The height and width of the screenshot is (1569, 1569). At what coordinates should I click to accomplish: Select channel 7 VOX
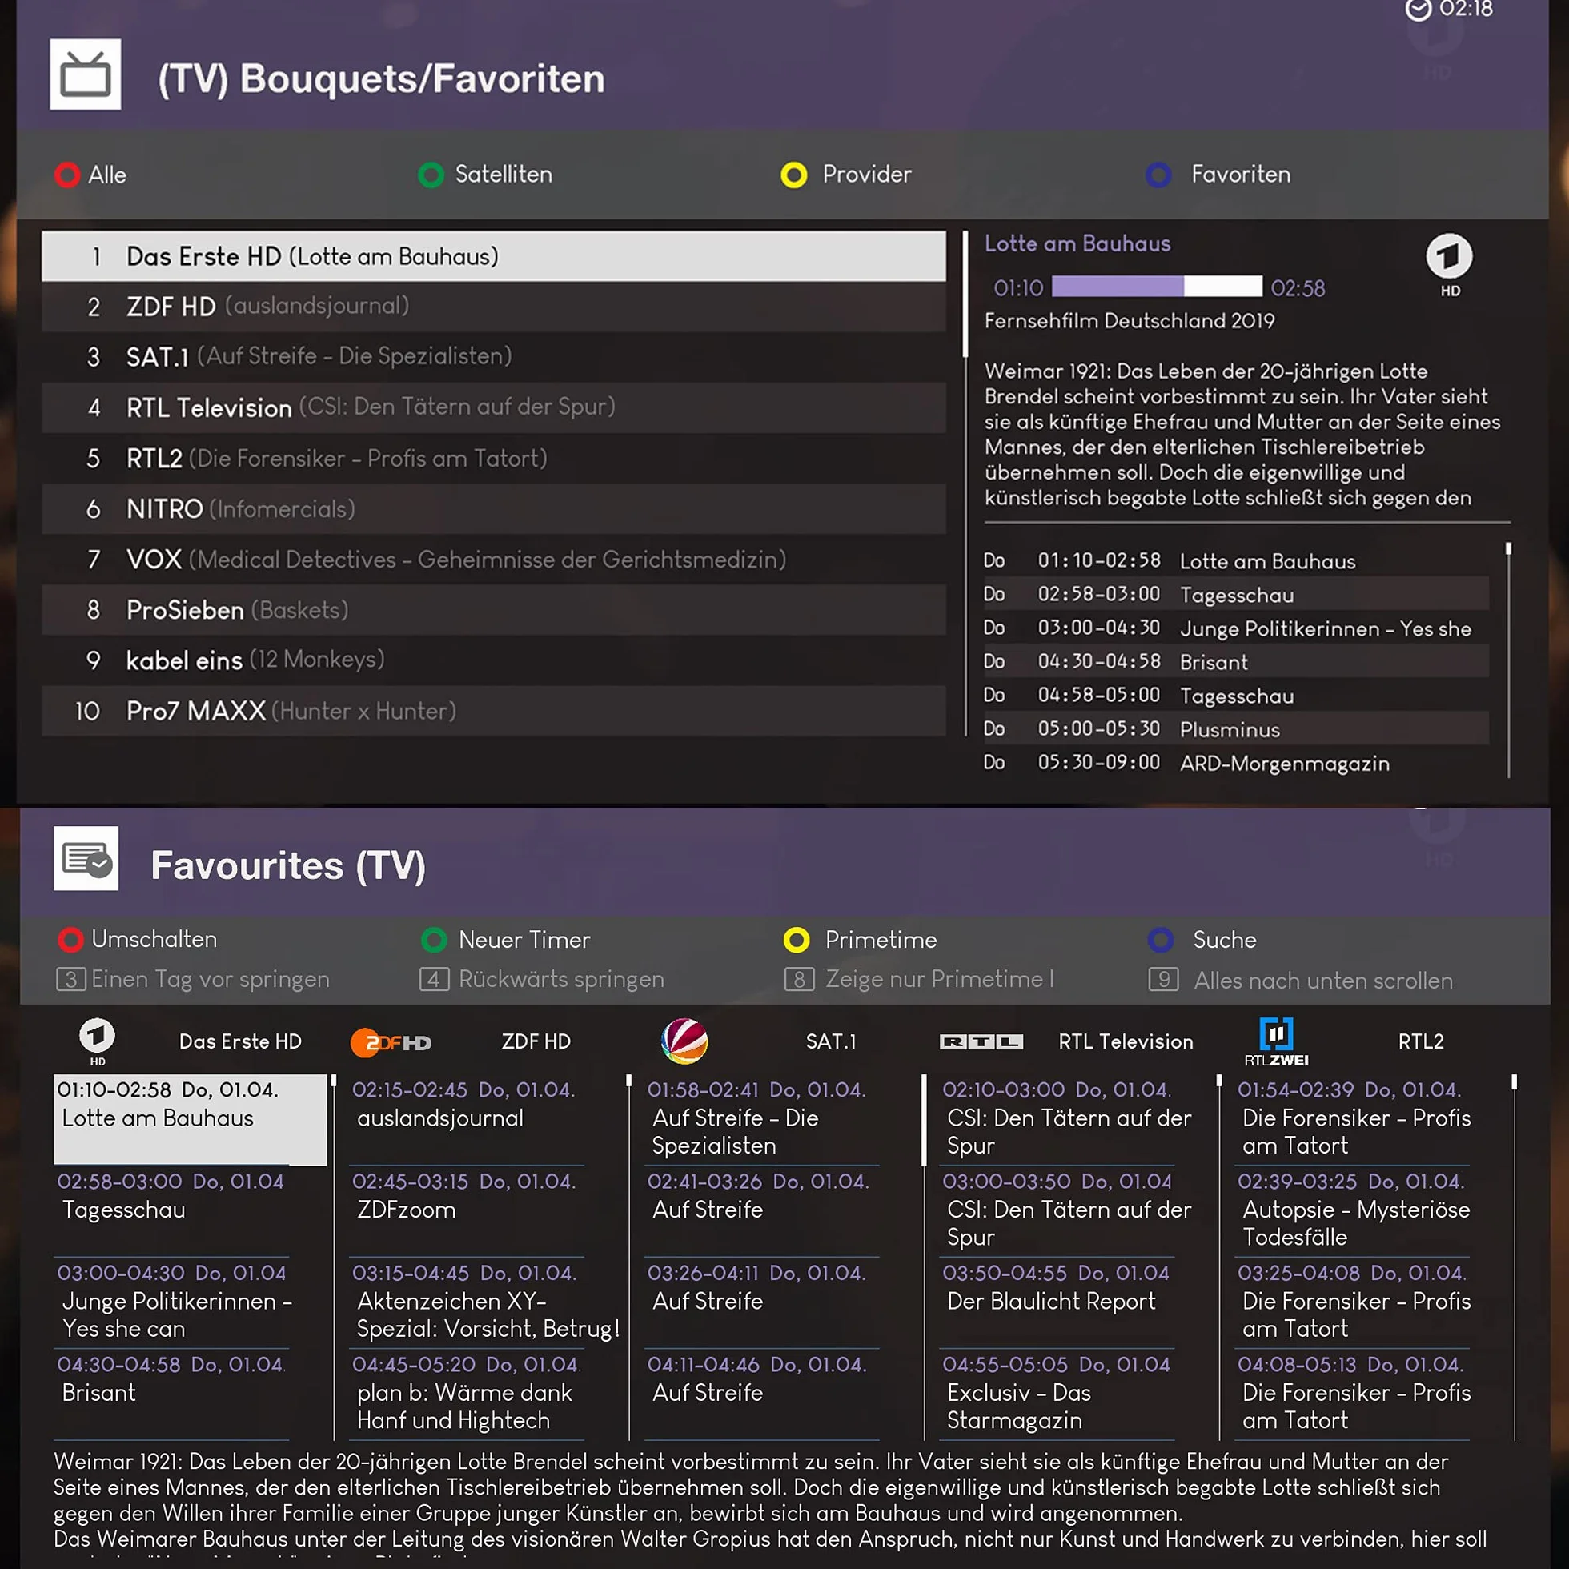[494, 560]
